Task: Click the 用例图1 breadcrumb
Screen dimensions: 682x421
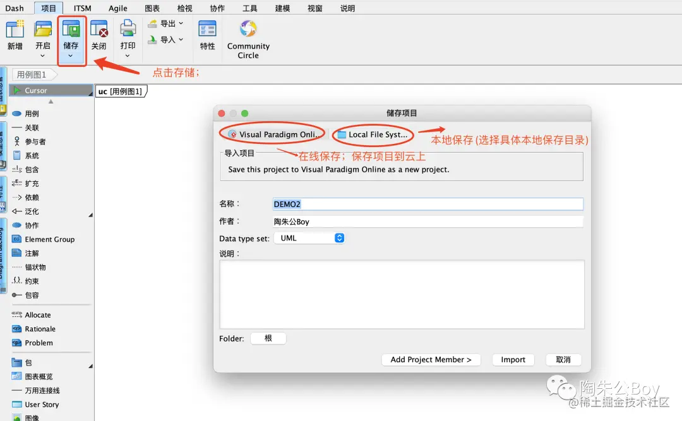Action: [x=34, y=75]
